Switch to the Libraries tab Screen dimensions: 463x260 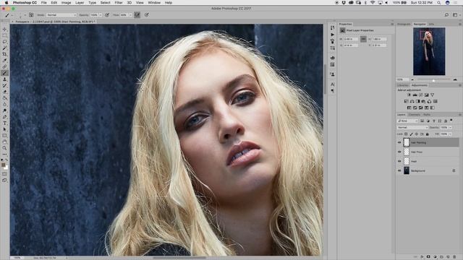tap(402, 85)
